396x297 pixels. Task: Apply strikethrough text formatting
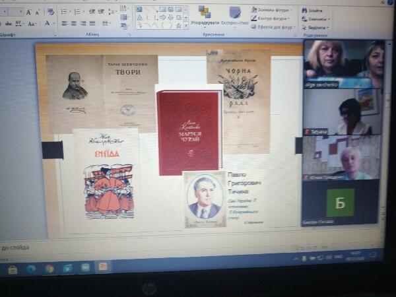(x=9, y=24)
